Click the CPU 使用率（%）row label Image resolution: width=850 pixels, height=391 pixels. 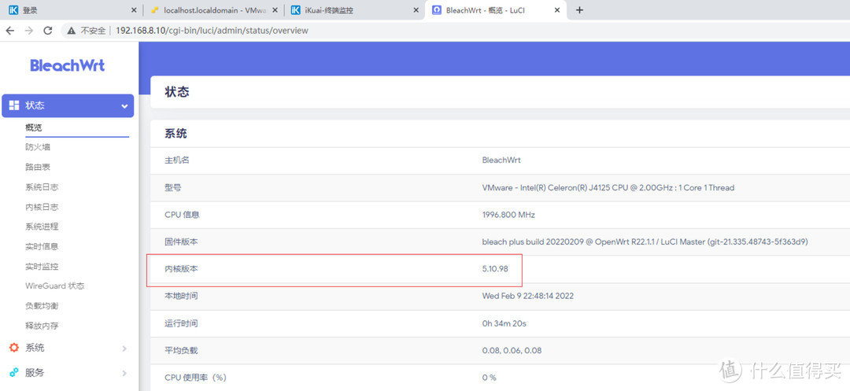(195, 378)
